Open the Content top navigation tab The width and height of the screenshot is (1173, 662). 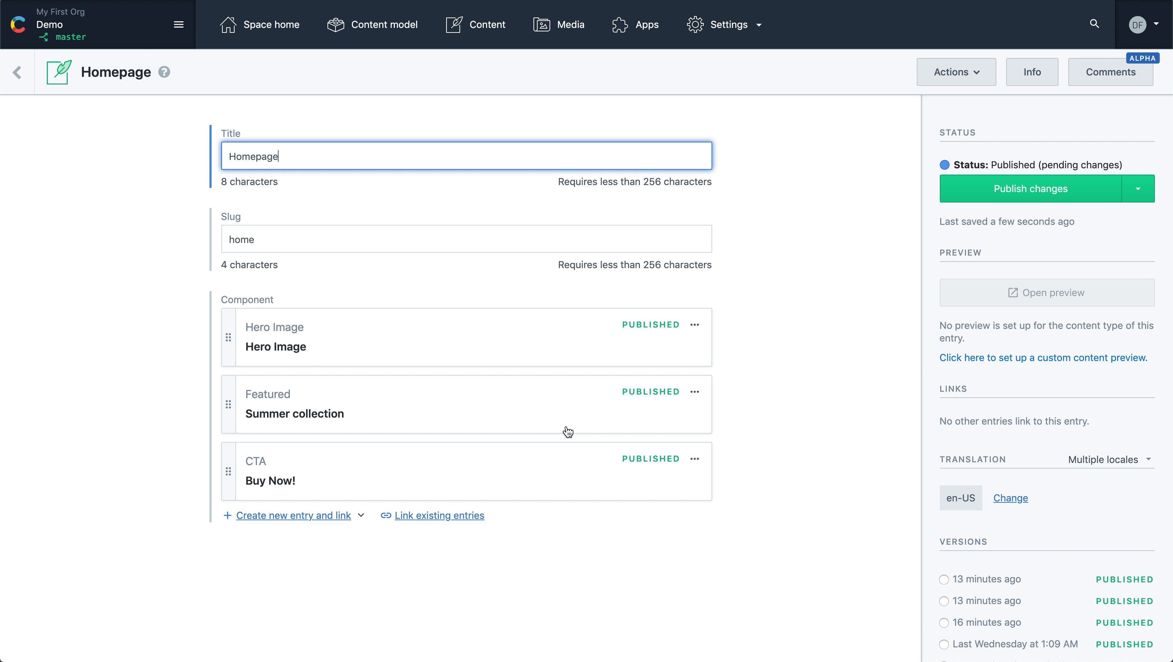pyautogui.click(x=487, y=24)
